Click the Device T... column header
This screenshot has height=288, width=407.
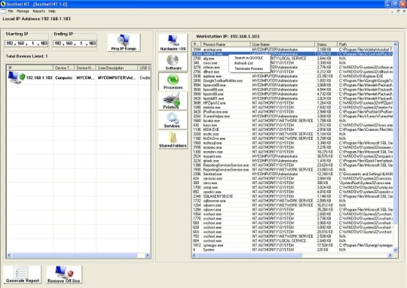(64, 68)
